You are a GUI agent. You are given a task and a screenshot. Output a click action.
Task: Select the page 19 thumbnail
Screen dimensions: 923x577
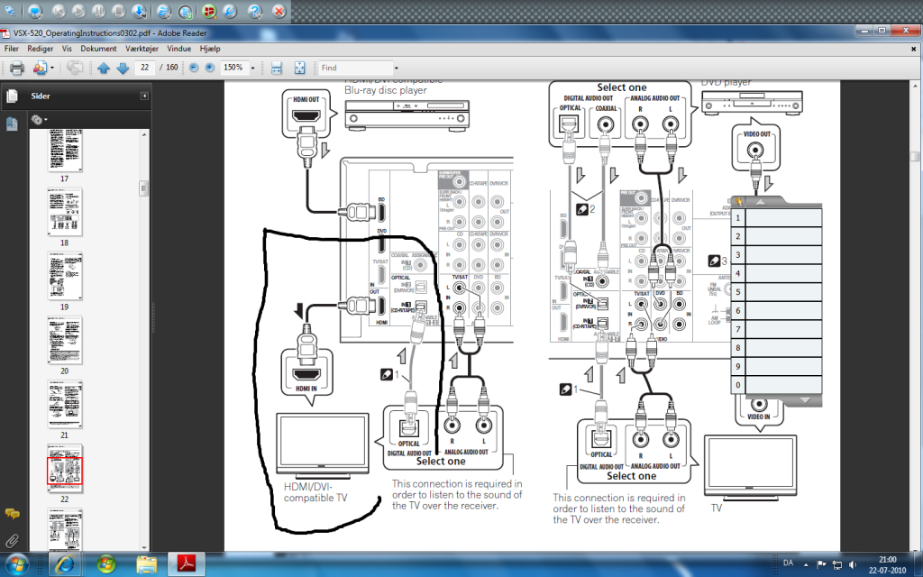click(x=65, y=276)
